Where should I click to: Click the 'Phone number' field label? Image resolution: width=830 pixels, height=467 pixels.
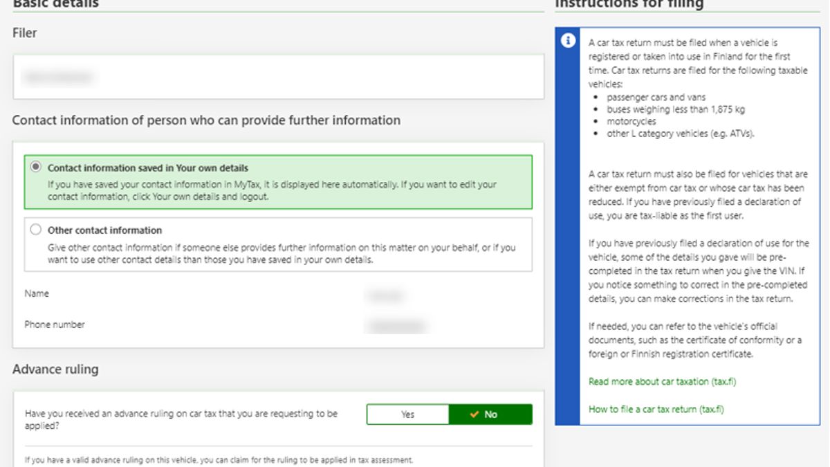pyautogui.click(x=55, y=324)
